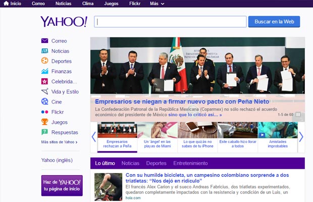The image size is (313, 202).
Task: Open Finanzas sidebar link
Action: 62,71
